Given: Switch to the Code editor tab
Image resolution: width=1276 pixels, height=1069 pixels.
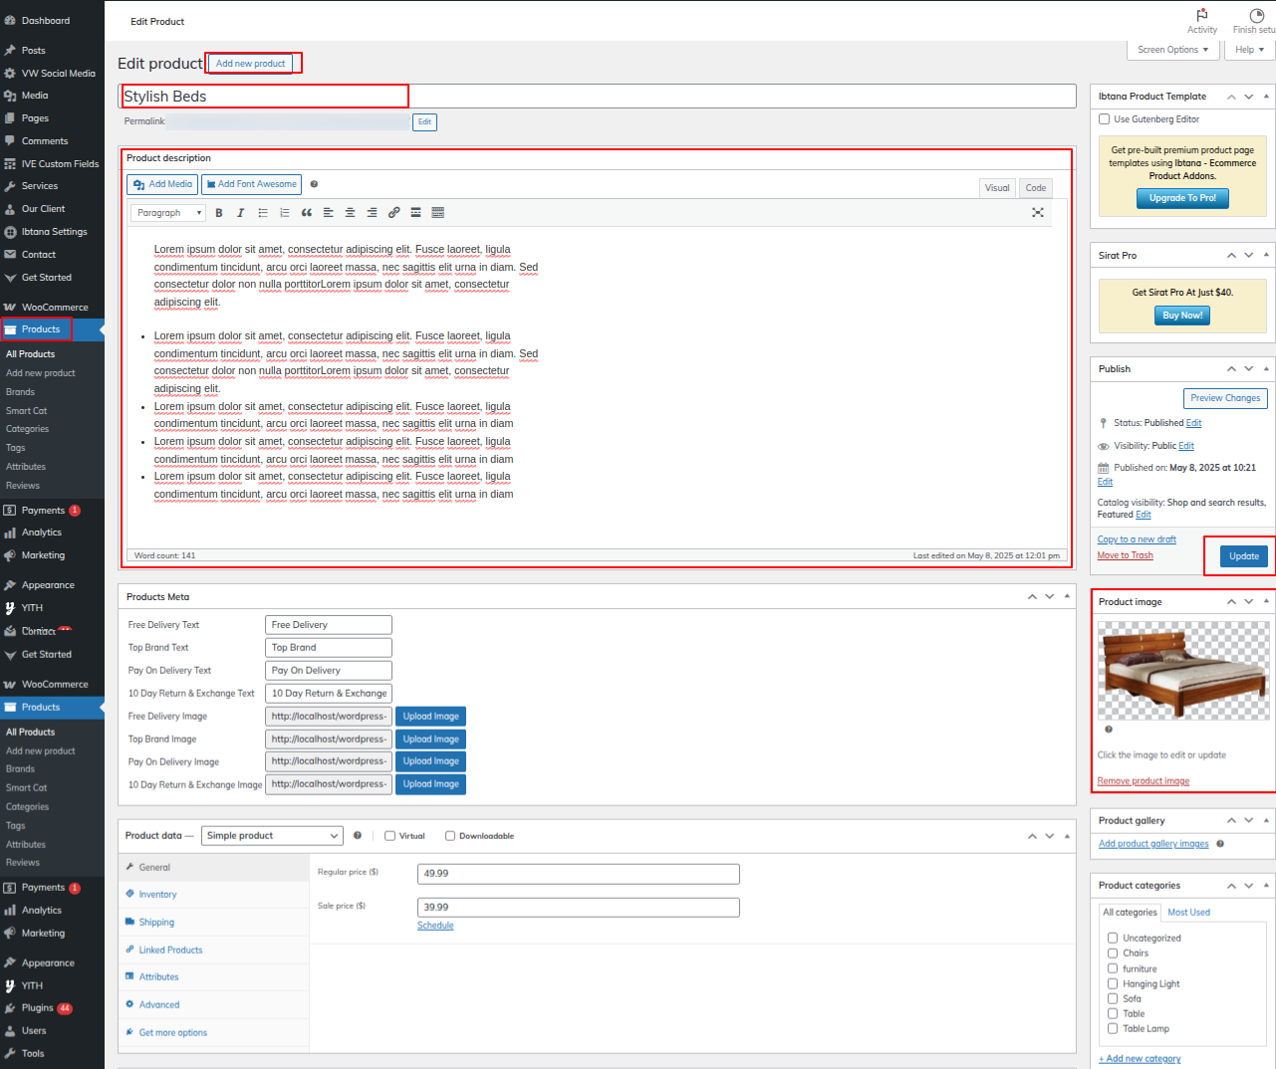Looking at the screenshot, I should (x=1036, y=188).
